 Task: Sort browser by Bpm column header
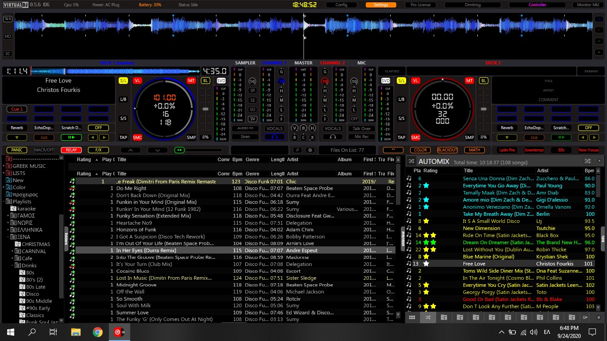point(237,174)
